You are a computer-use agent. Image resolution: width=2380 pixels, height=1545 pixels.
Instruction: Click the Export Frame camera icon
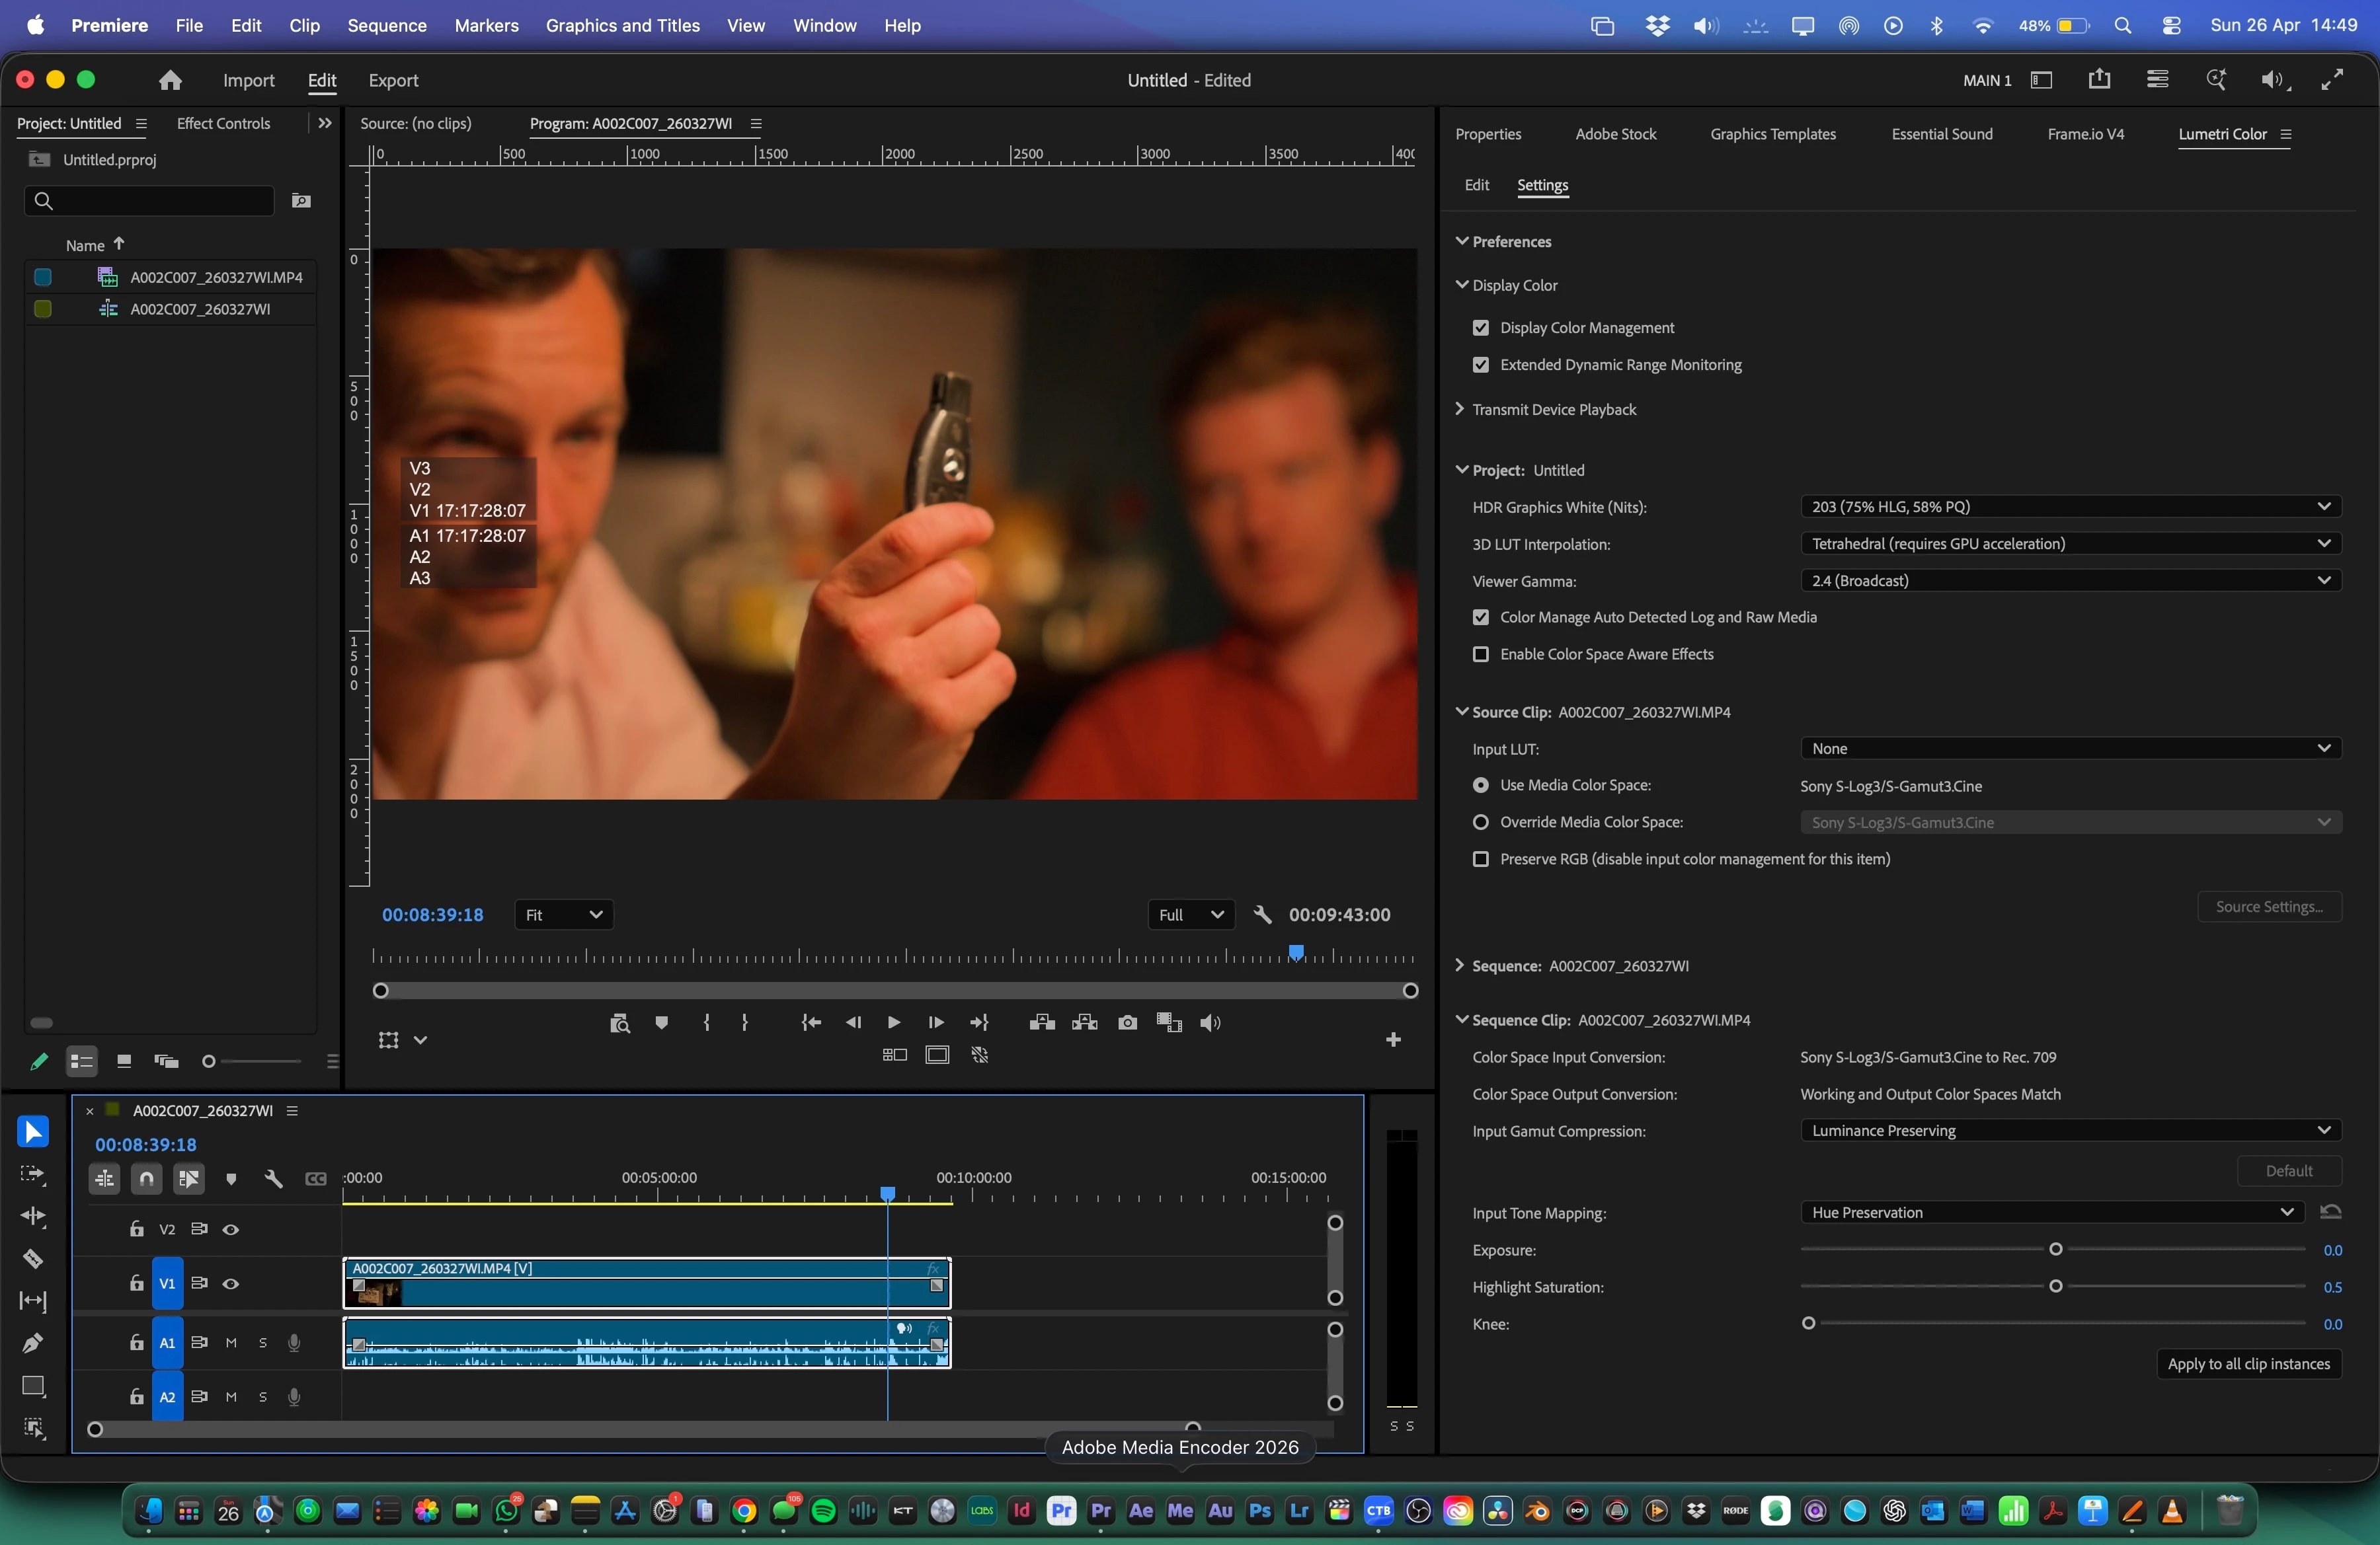coord(1127,1022)
